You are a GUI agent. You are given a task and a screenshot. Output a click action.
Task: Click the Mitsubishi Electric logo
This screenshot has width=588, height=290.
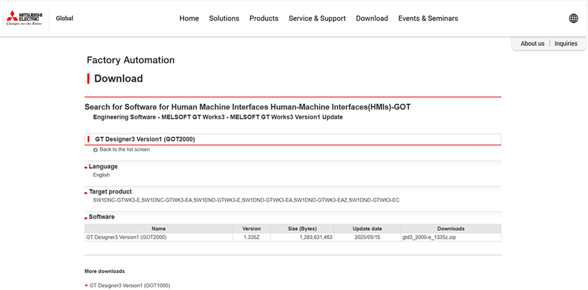point(24,19)
